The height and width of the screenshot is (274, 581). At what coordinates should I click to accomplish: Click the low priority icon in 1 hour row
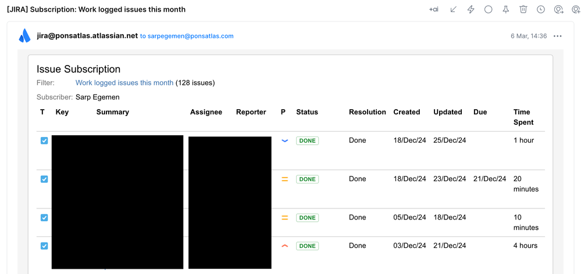(284, 141)
